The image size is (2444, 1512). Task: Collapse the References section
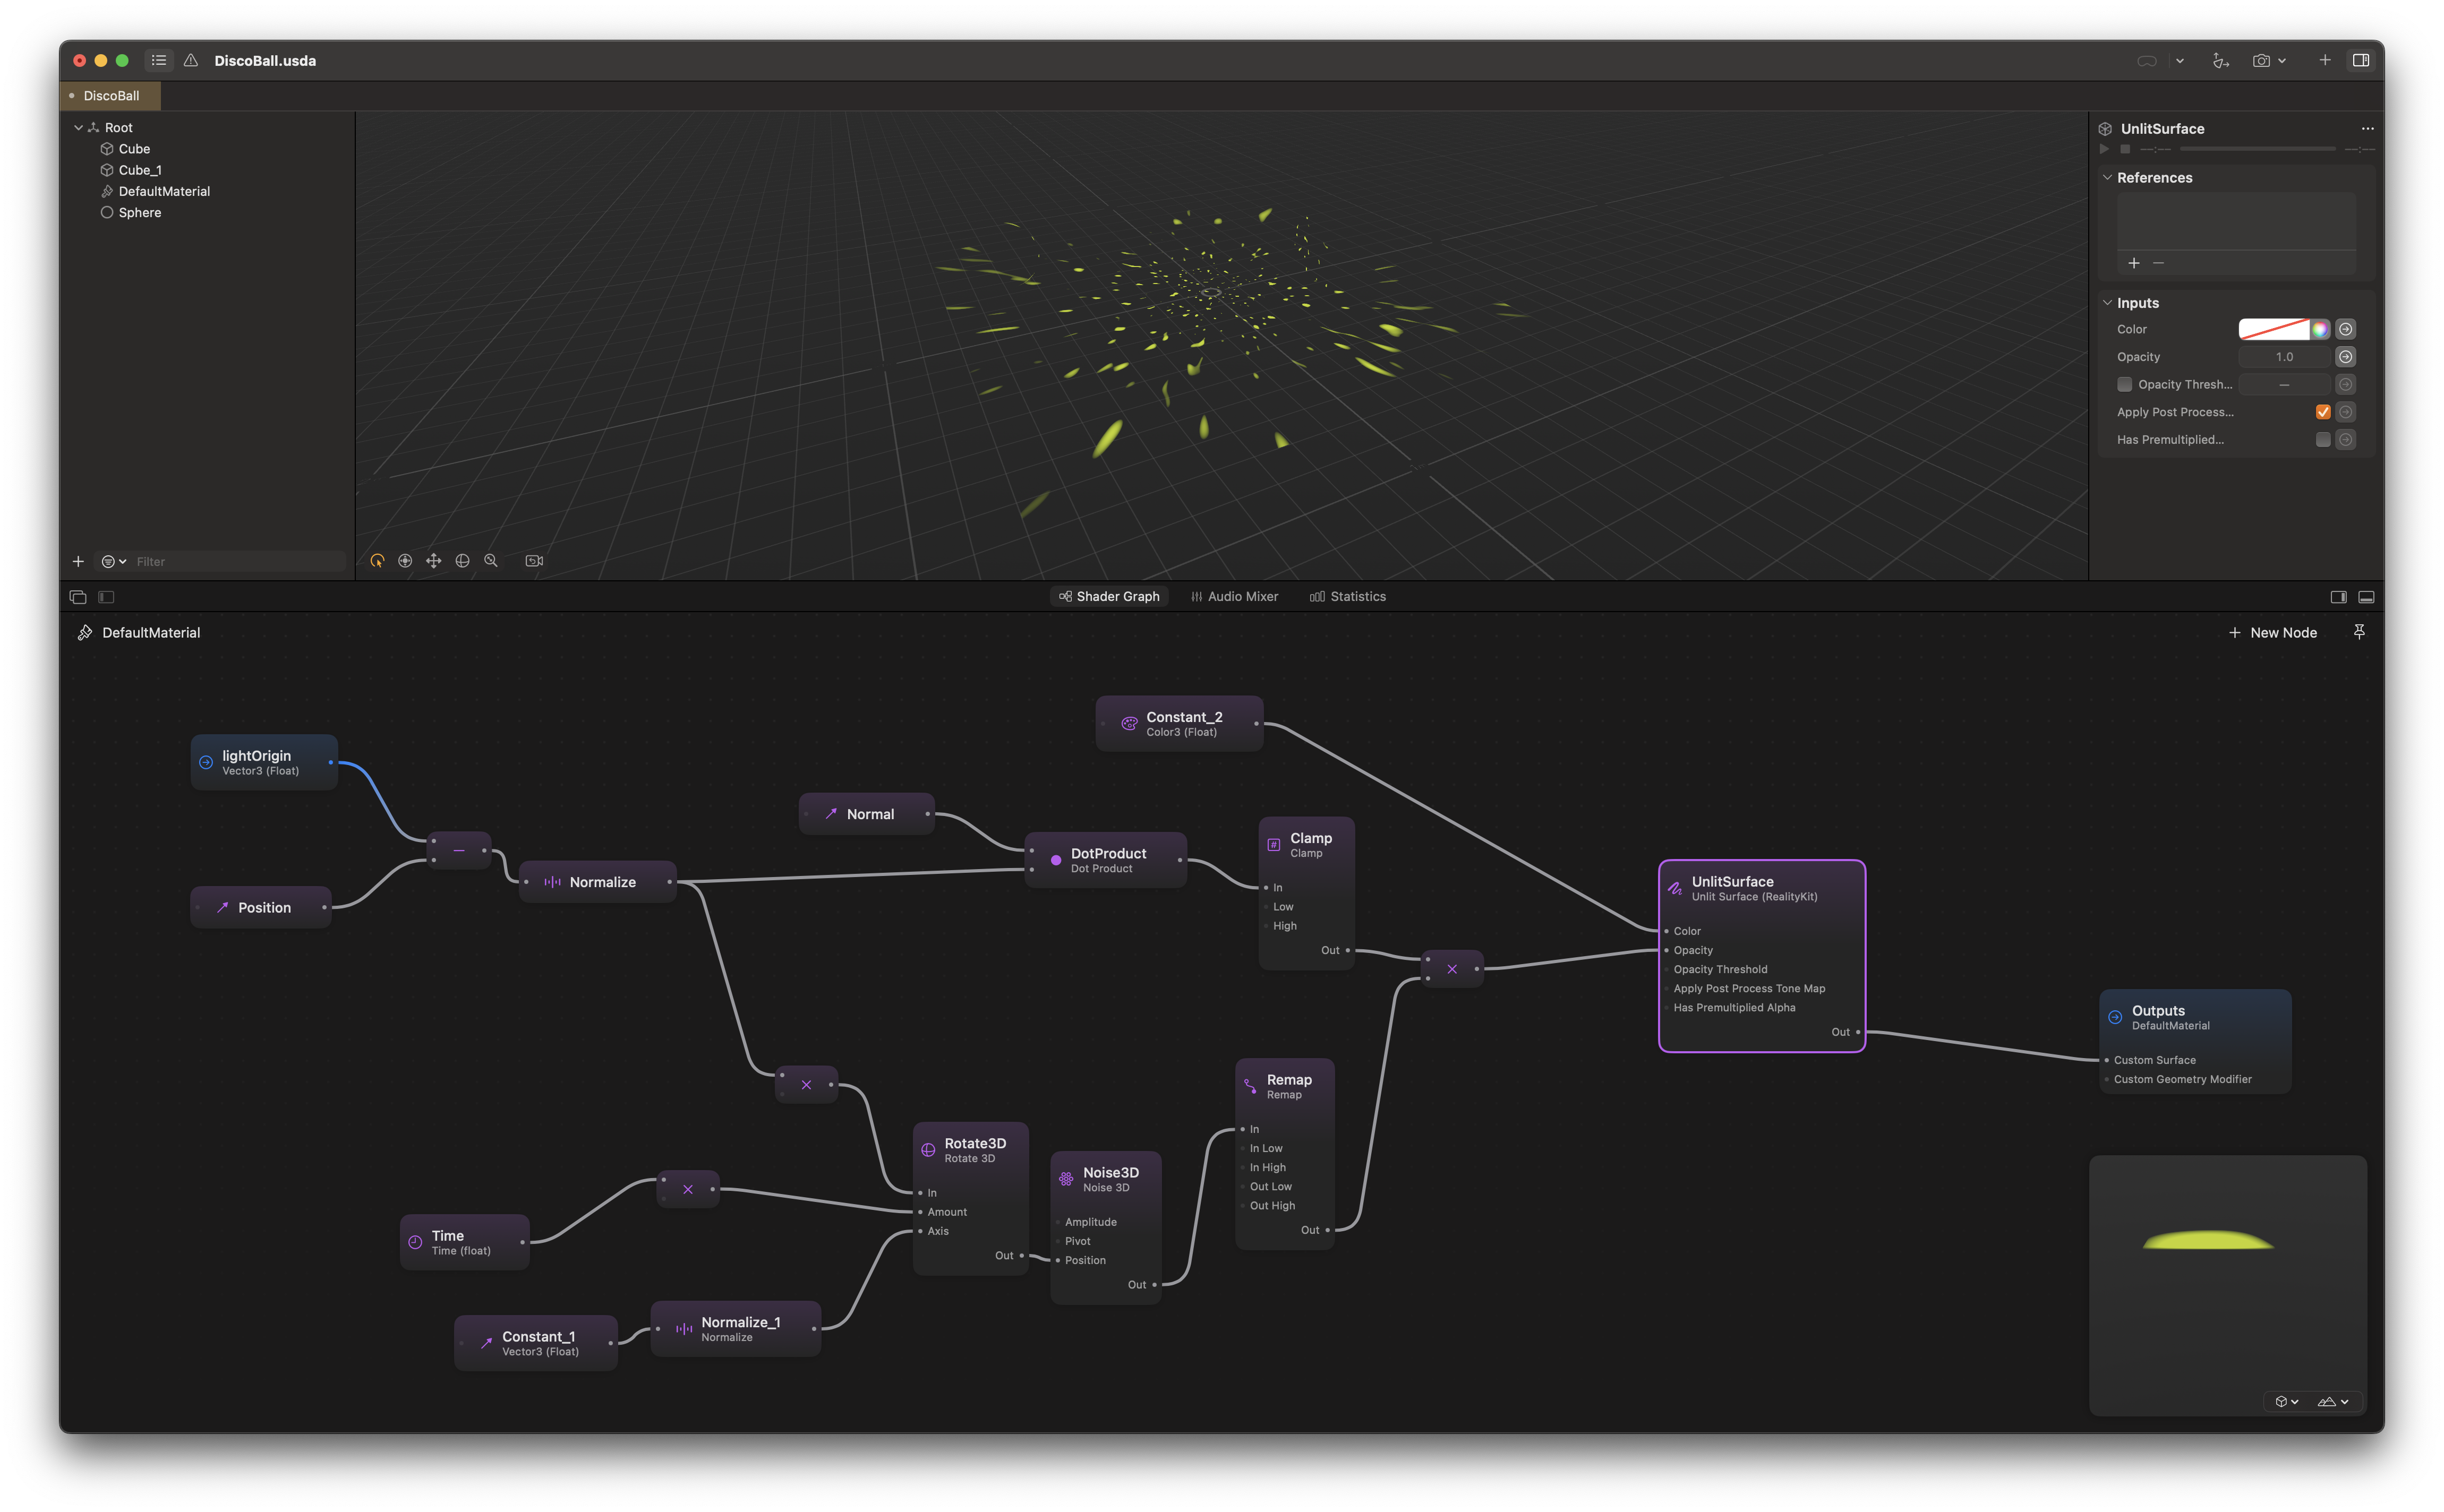(x=2107, y=178)
